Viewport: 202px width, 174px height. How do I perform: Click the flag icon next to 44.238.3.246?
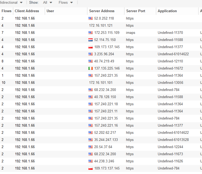coord(91,161)
